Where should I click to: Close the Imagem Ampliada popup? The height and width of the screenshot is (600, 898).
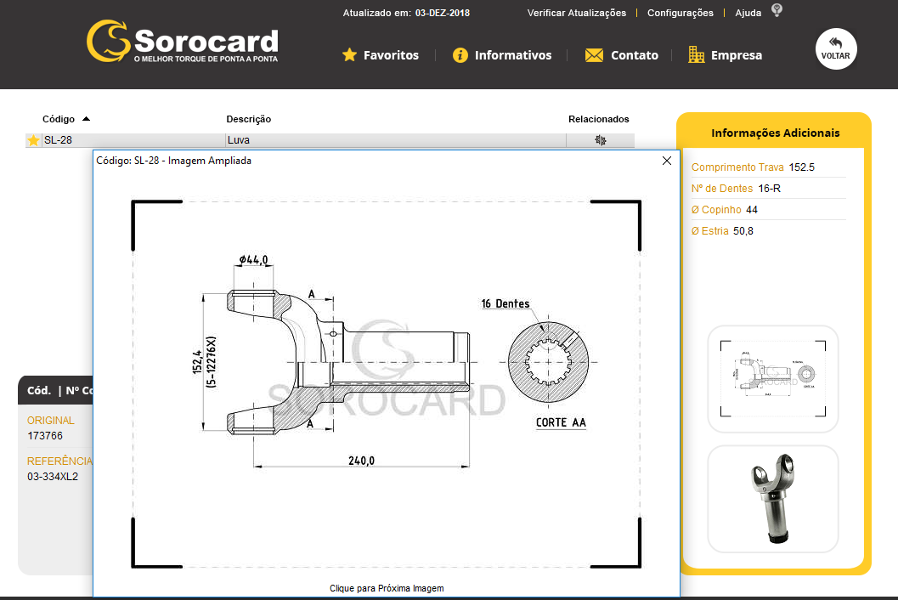click(x=667, y=161)
